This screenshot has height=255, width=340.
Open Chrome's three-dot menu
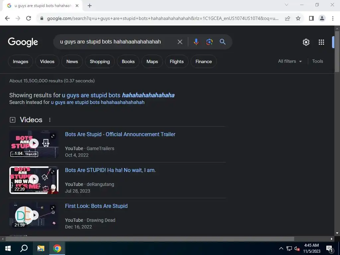(x=333, y=18)
